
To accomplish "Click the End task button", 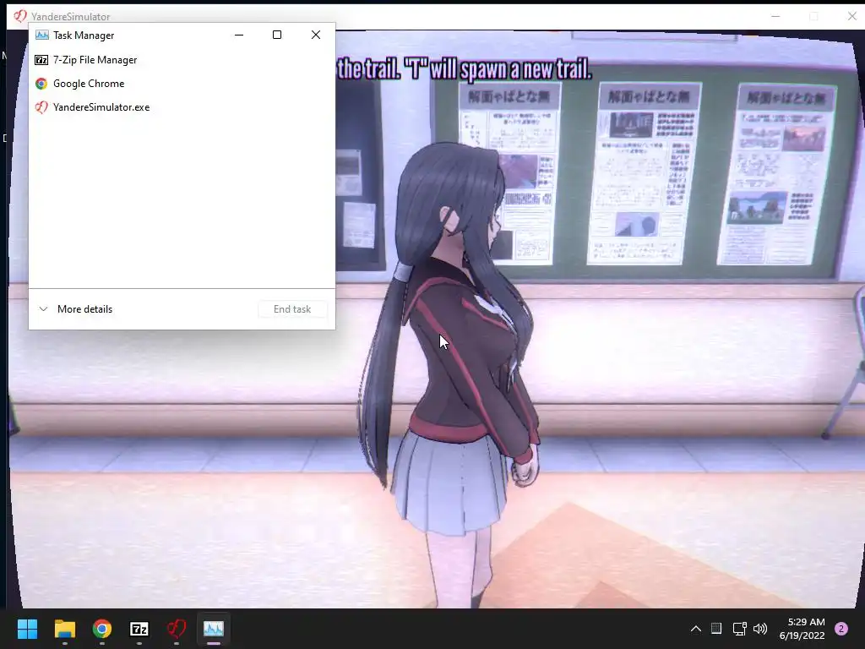I will pos(292,309).
